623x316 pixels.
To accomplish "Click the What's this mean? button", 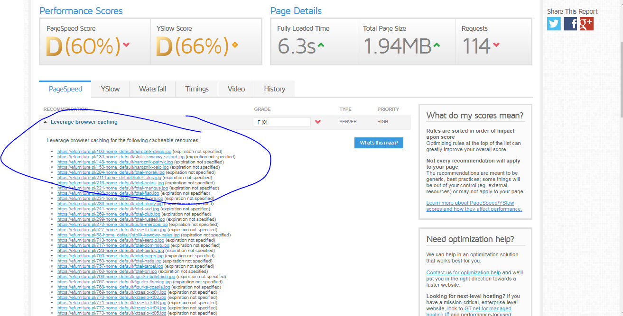I will (379, 143).
